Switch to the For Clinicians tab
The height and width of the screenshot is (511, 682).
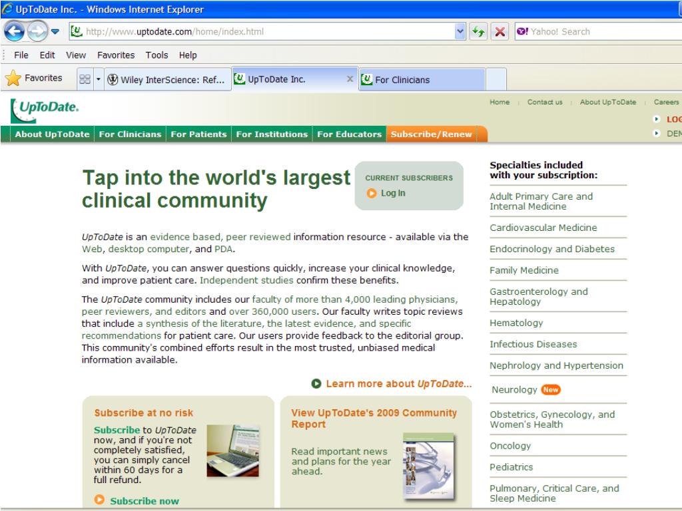(x=422, y=80)
